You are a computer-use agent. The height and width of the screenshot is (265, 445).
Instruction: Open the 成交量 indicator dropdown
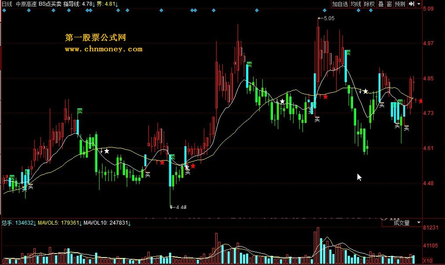pyautogui.click(x=419, y=223)
